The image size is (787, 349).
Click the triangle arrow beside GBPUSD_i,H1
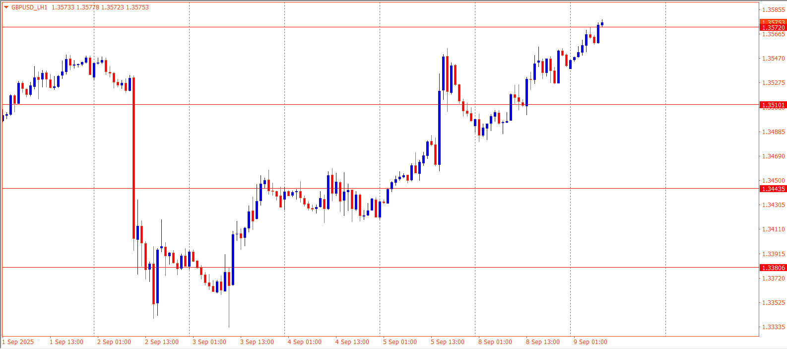(6, 7)
